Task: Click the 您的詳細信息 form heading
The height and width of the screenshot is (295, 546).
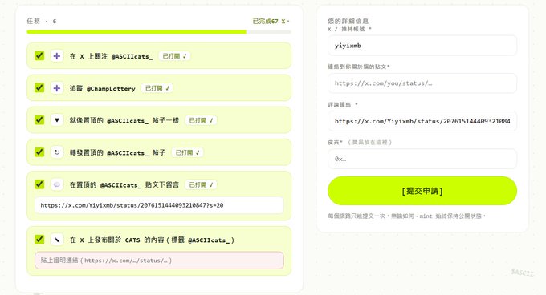Action: click(x=348, y=21)
